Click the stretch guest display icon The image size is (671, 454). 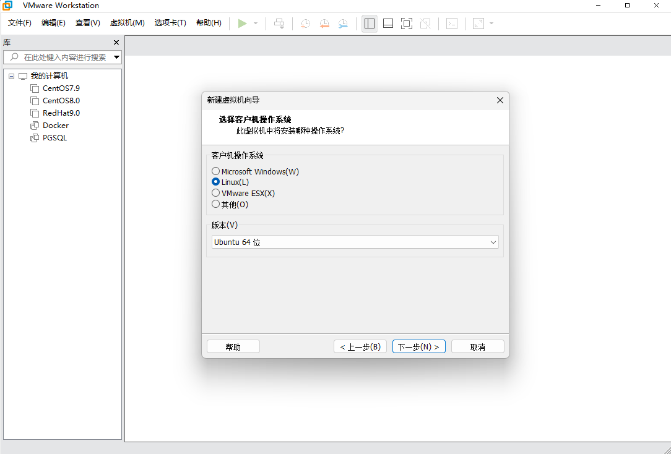478,24
